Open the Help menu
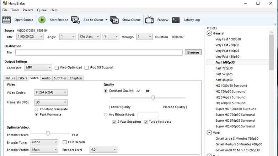Image resolution: width=278 pixels, height=156 pixels. [54, 10]
